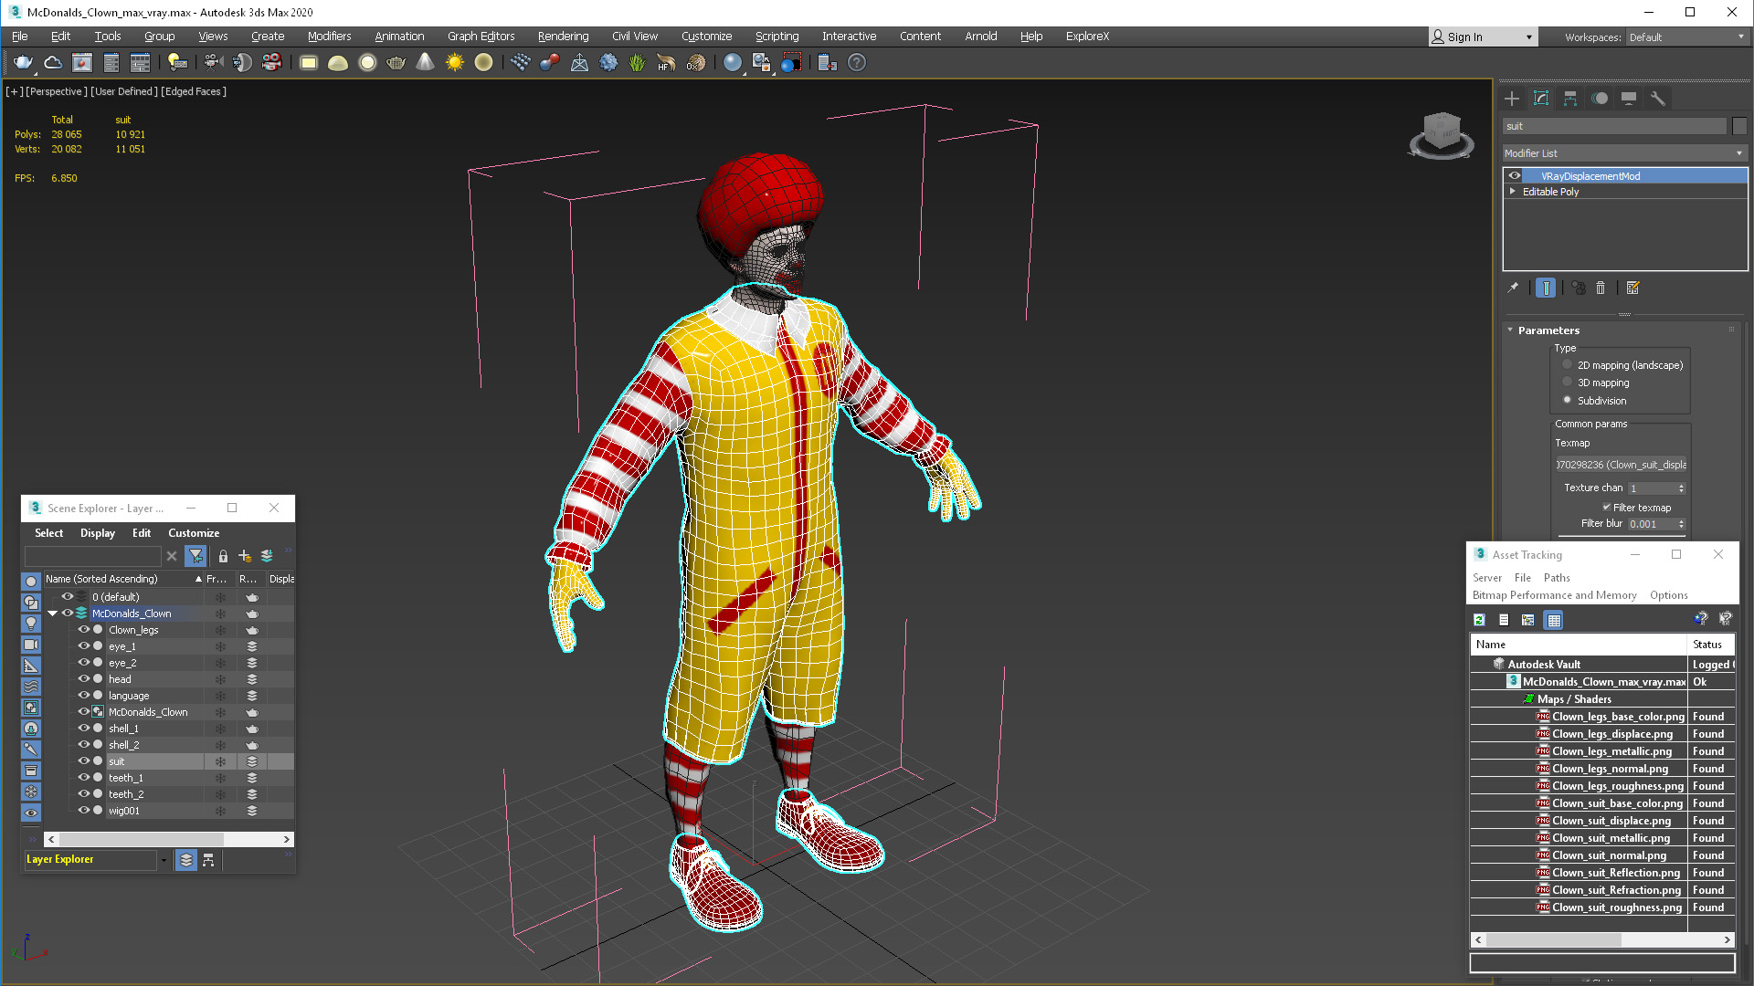Open the Hierarchy tab in command panel
The width and height of the screenshot is (1754, 986).
[x=1570, y=99]
